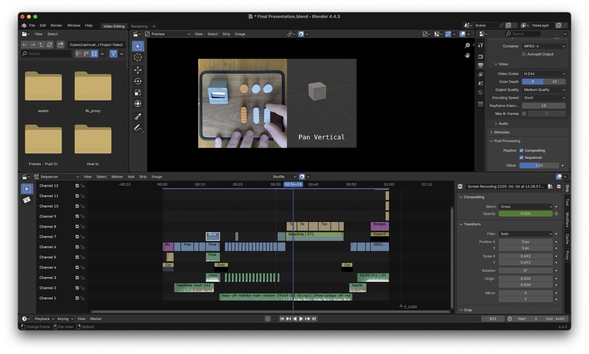Select the Cursor tool in preview toolbar
The width and height of the screenshot is (589, 354).
click(x=138, y=58)
